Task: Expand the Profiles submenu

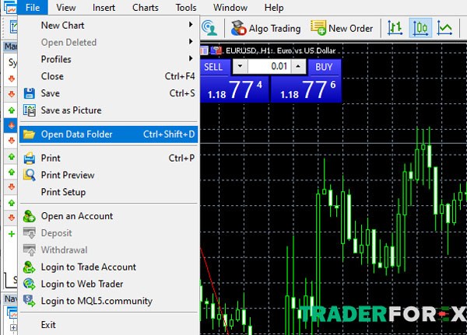Action: [108, 59]
